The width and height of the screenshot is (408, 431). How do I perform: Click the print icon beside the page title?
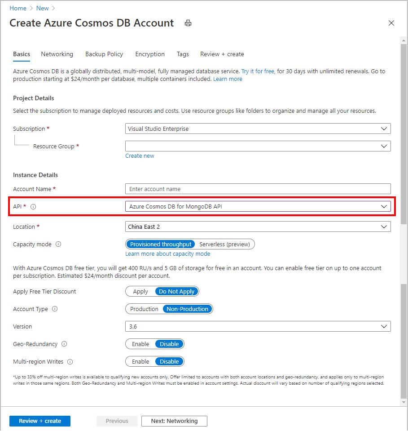coord(188,23)
